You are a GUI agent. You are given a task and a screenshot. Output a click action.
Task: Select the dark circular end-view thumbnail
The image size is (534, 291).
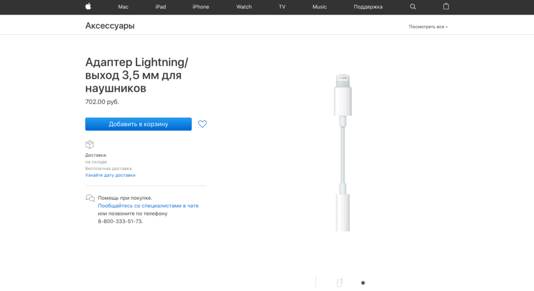click(x=363, y=283)
